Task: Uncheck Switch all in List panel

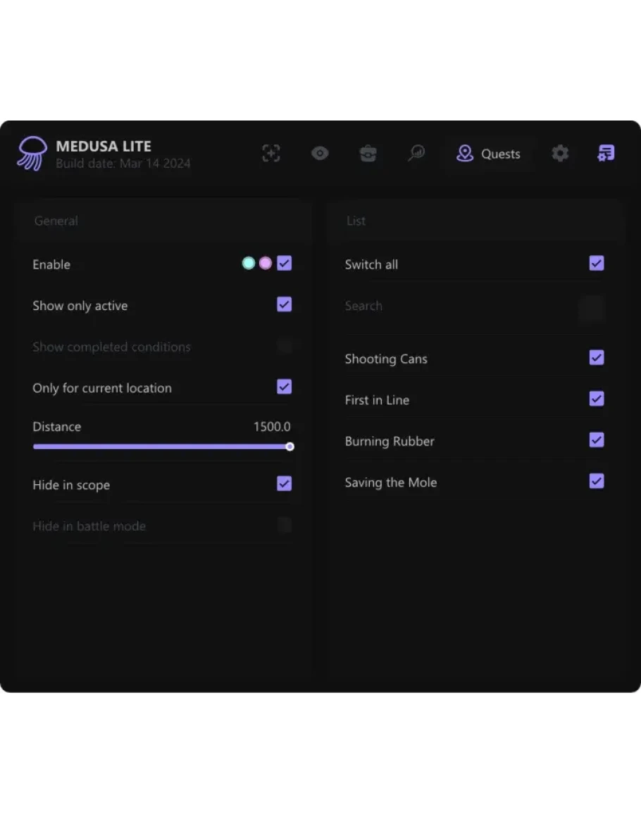Action: click(597, 264)
